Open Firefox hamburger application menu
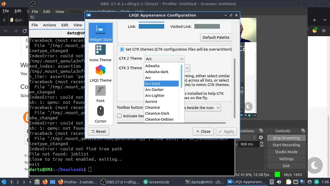 click(324, 31)
